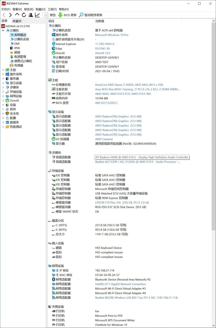Click the Microsoft Windows 10 Pro link
This screenshot has width=216, height=328.
point(112,35)
